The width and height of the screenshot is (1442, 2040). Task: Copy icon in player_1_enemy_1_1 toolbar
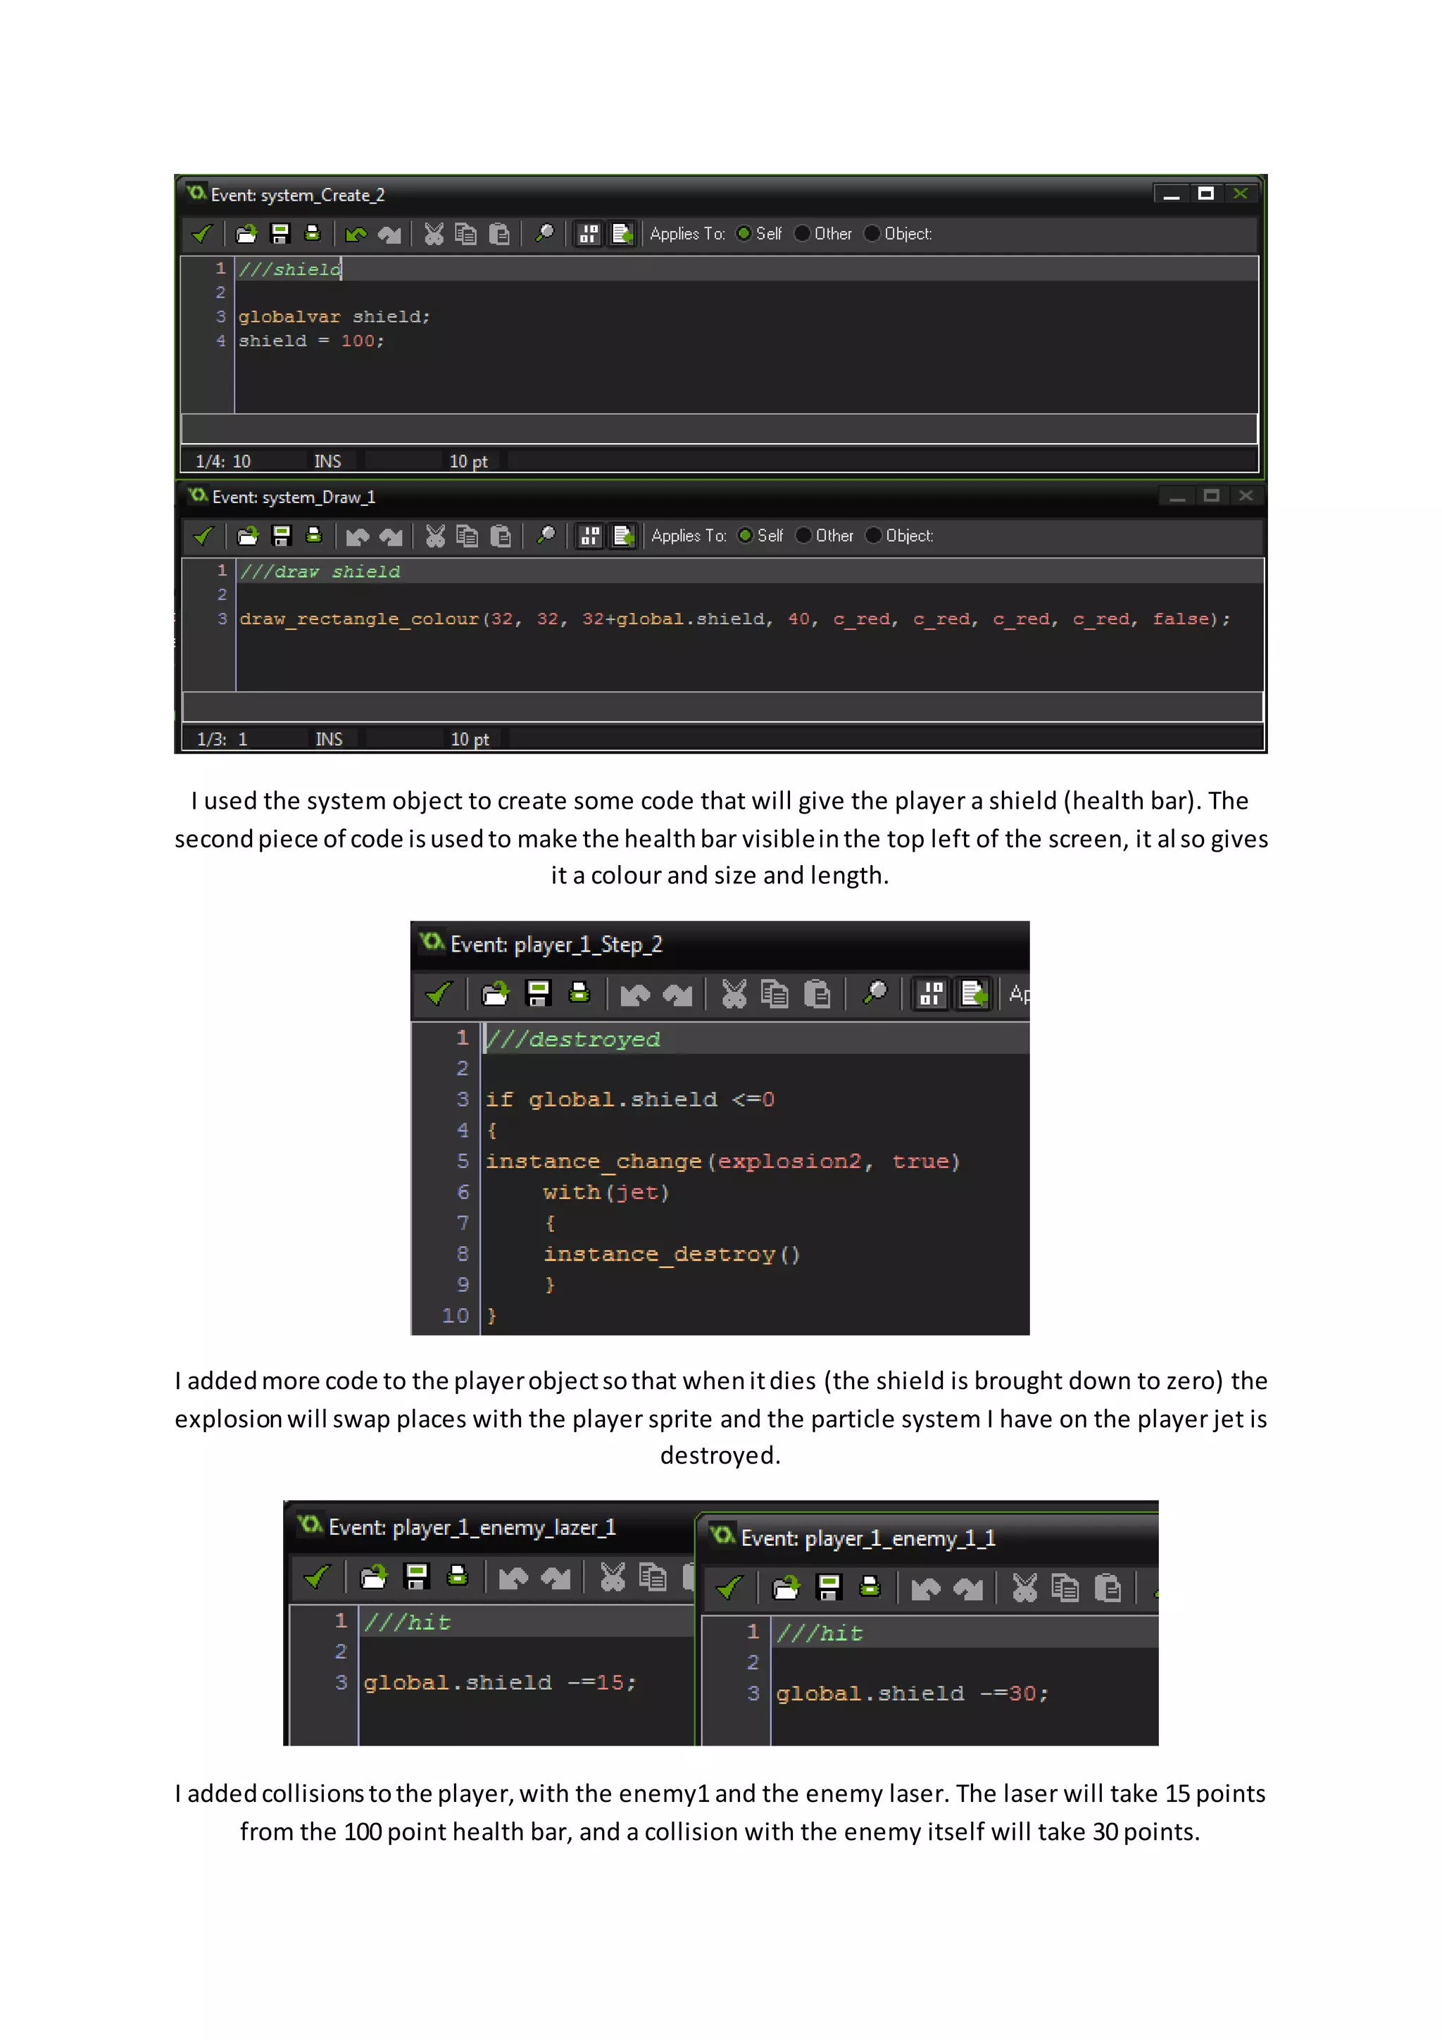point(1065,1588)
